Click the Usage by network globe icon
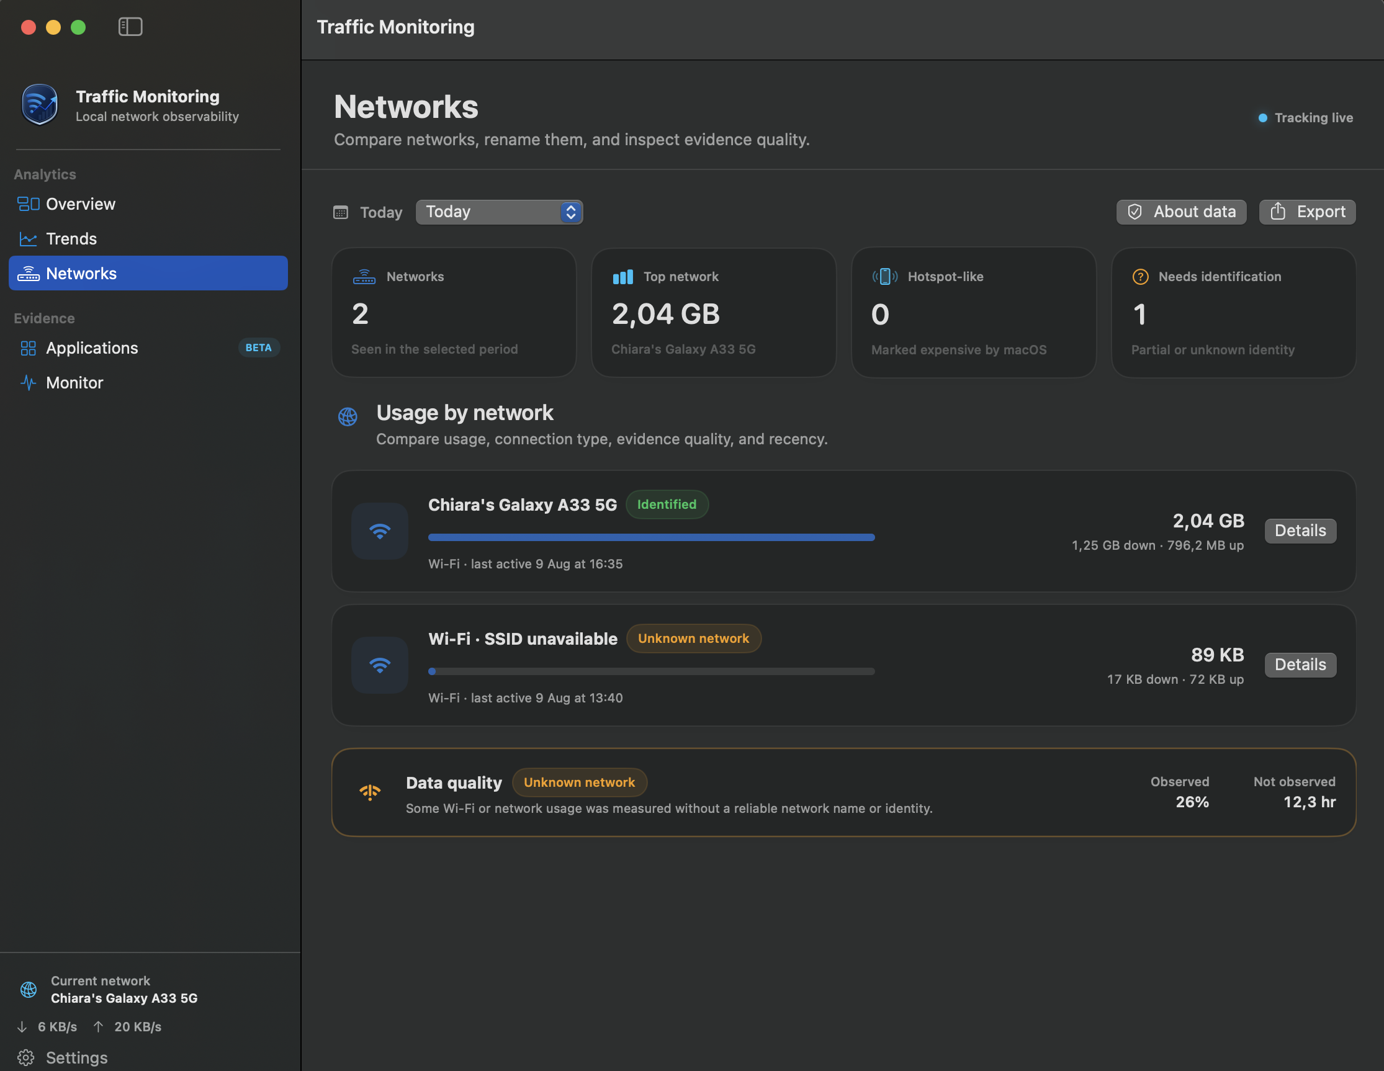Viewport: 1384px width, 1071px height. click(x=348, y=416)
